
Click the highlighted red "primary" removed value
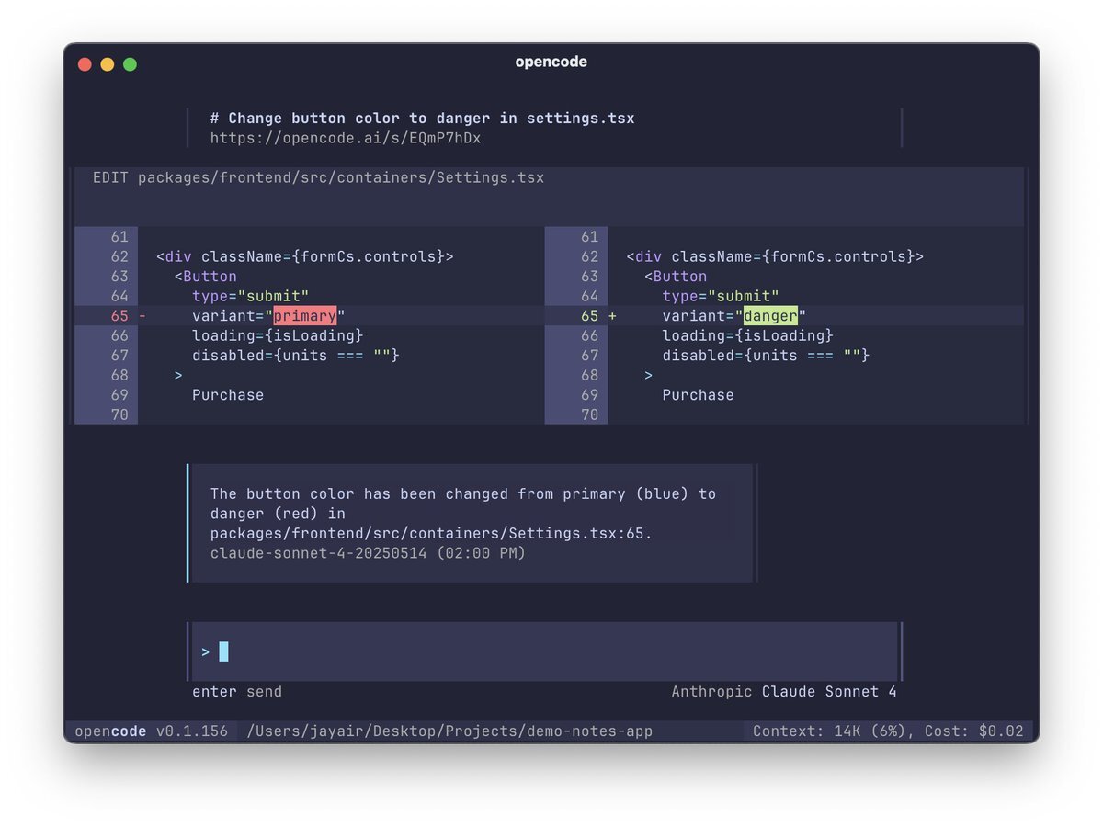[305, 316]
